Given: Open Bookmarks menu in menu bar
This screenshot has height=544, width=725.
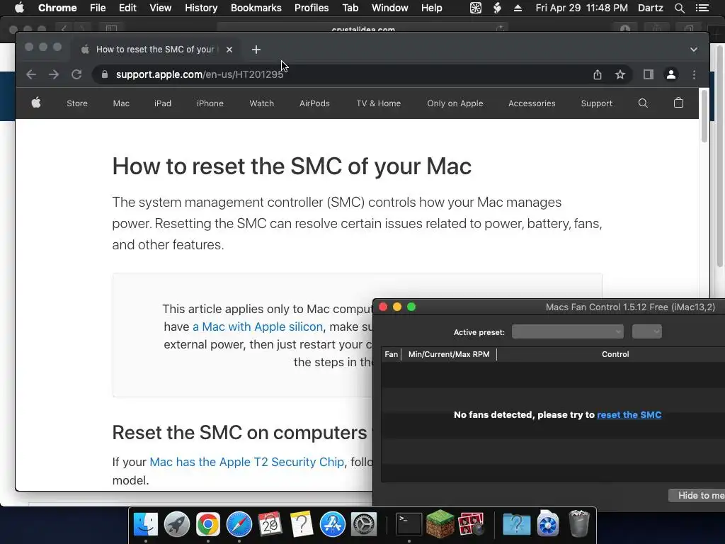Looking at the screenshot, I should 256,8.
